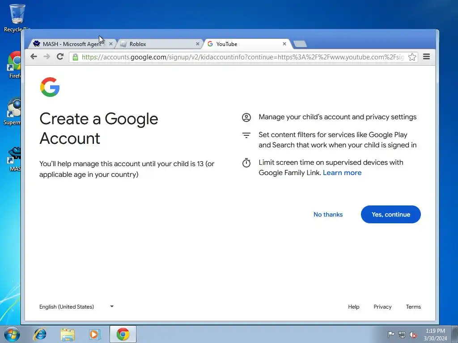Viewport: 458px width, 343px height.
Task: Open the Learn more link
Action: pos(342,173)
